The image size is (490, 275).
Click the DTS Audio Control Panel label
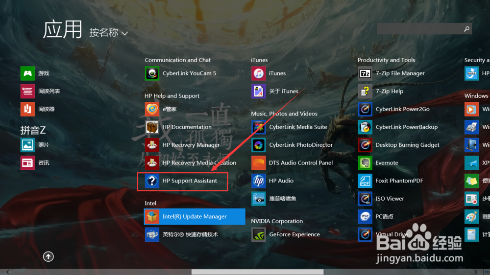301,163
